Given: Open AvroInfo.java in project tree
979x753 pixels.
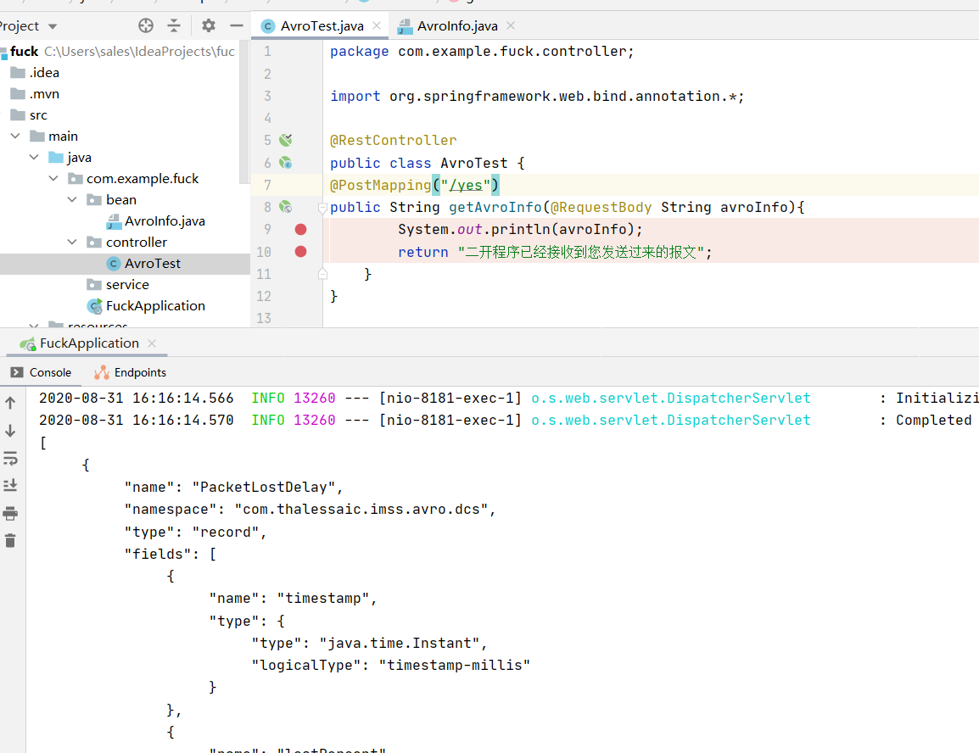Looking at the screenshot, I should [x=156, y=220].
